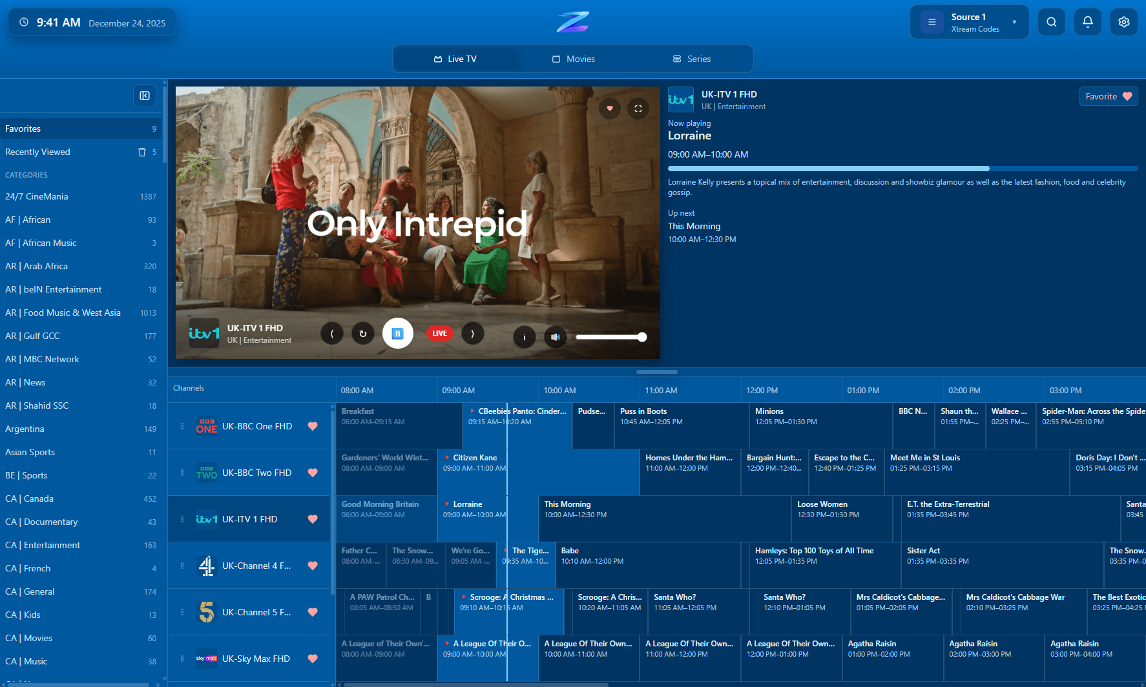Switch to the Movies tab

tap(573, 58)
